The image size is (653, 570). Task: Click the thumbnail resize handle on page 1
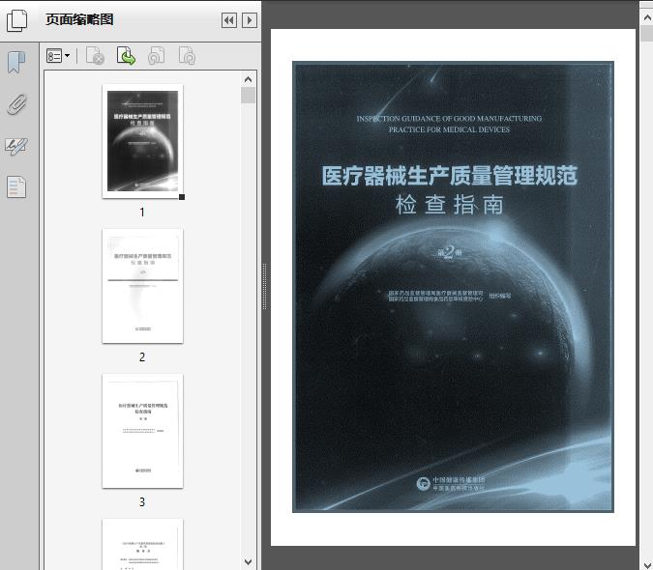(x=182, y=197)
